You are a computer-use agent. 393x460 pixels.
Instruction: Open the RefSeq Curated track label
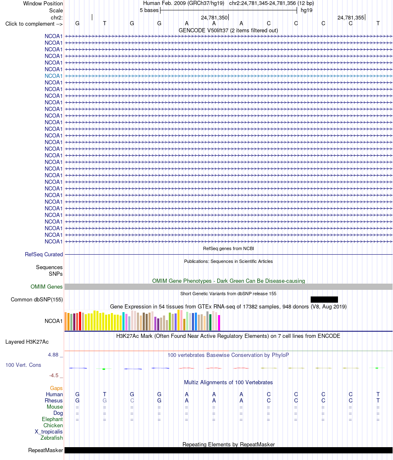click(x=44, y=254)
